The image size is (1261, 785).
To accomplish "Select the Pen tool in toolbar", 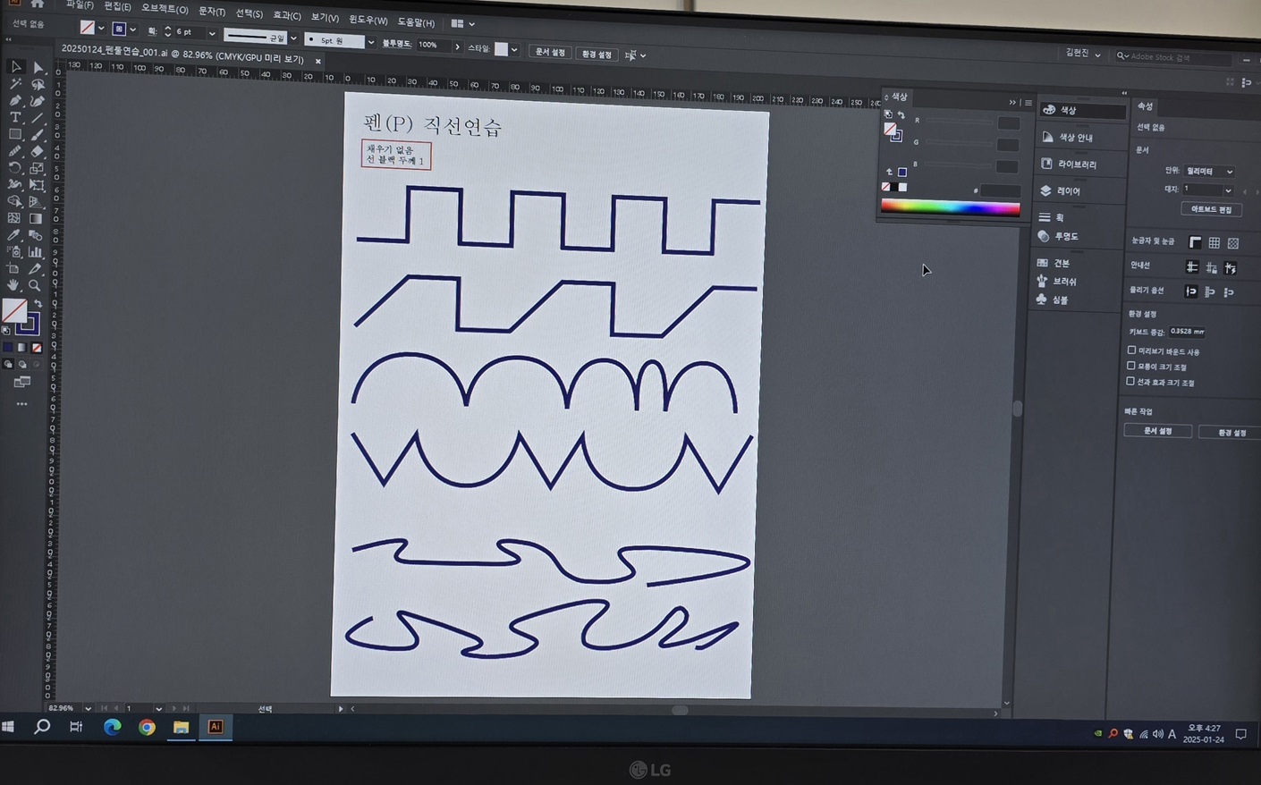I will (x=15, y=100).
